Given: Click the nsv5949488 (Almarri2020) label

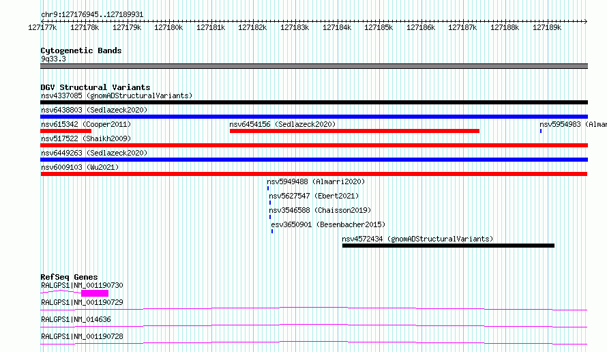Looking at the screenshot, I should 316,181.
